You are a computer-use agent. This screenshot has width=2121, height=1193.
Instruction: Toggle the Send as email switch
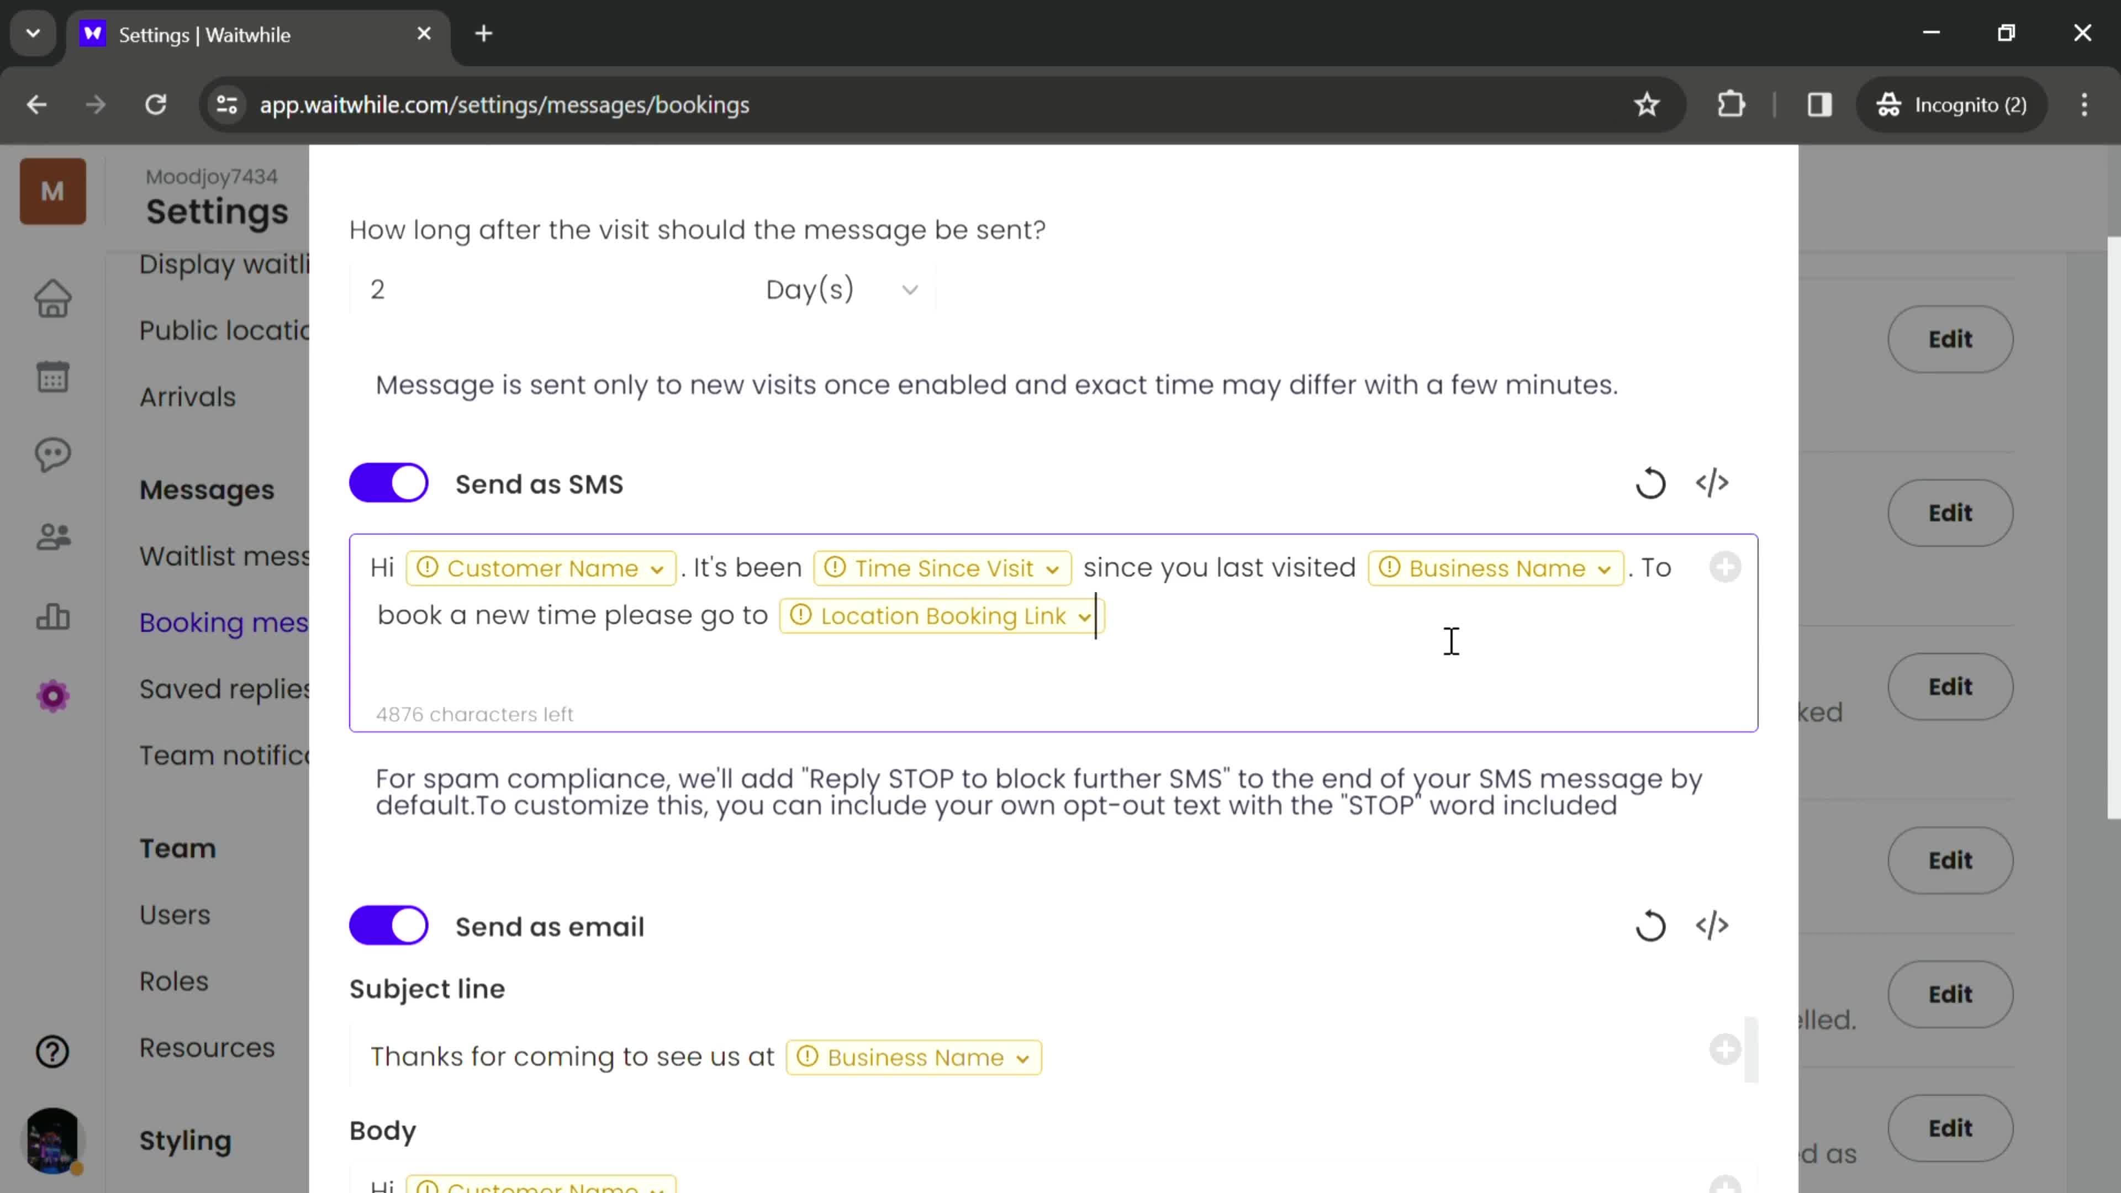pos(389,926)
